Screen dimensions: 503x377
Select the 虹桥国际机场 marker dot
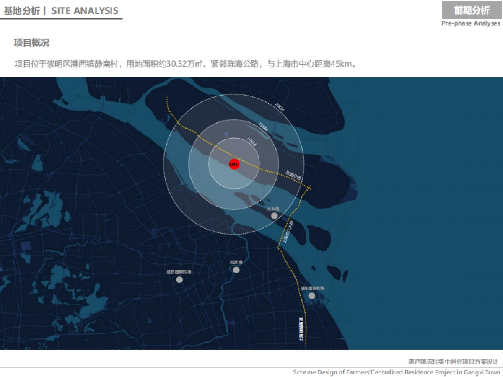click(179, 279)
